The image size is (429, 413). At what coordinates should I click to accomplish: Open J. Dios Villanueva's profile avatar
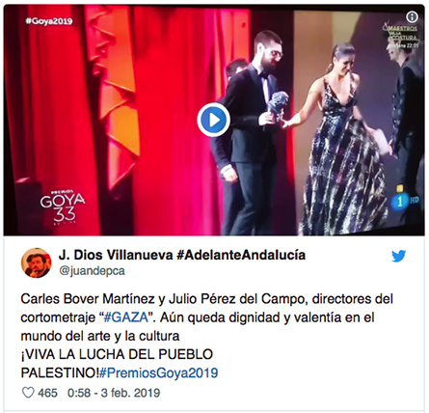pos(36,262)
